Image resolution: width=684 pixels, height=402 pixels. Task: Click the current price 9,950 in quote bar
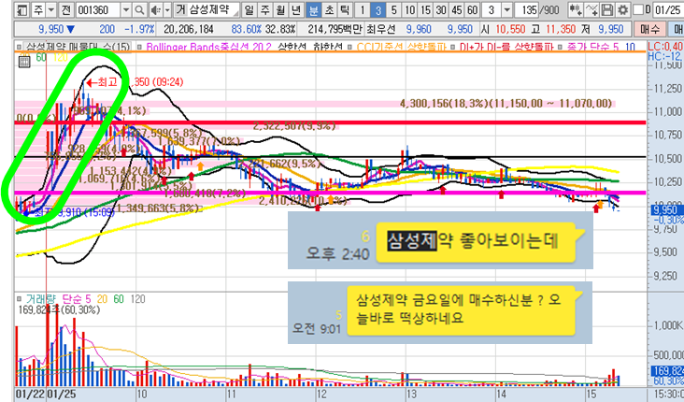pos(51,29)
